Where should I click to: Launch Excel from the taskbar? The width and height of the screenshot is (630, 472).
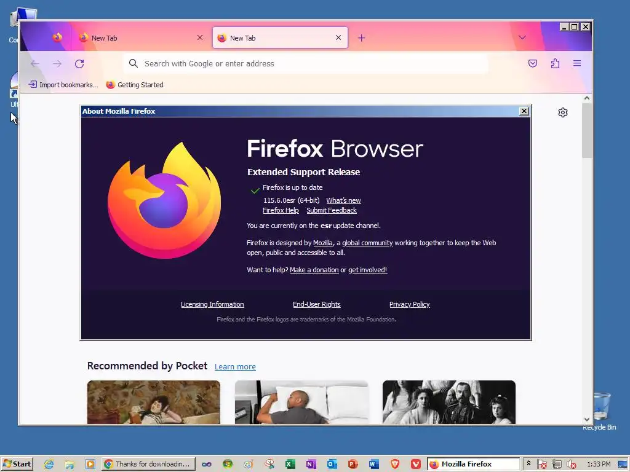290,464
